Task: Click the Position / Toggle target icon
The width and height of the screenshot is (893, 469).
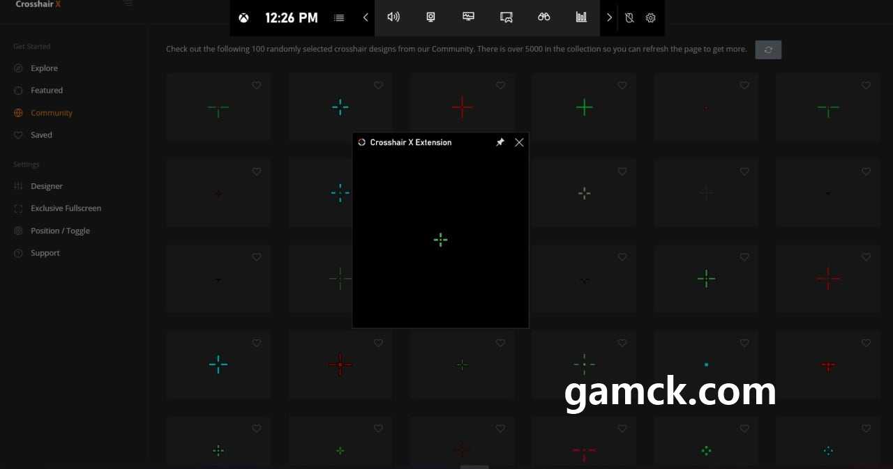Action: tap(18, 231)
